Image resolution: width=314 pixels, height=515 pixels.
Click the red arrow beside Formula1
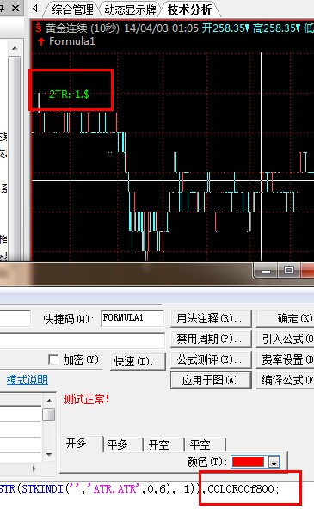coord(41,42)
